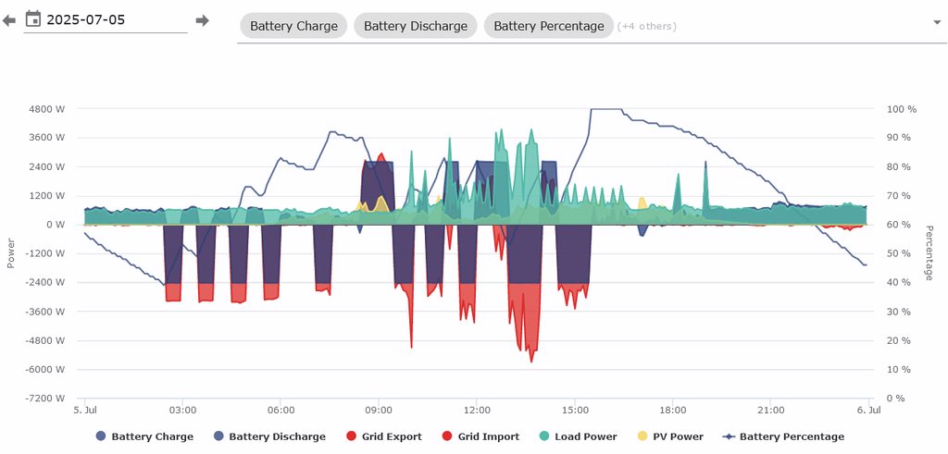The image size is (948, 454).
Task: Hide Grid Export series via legend
Action: click(x=392, y=436)
